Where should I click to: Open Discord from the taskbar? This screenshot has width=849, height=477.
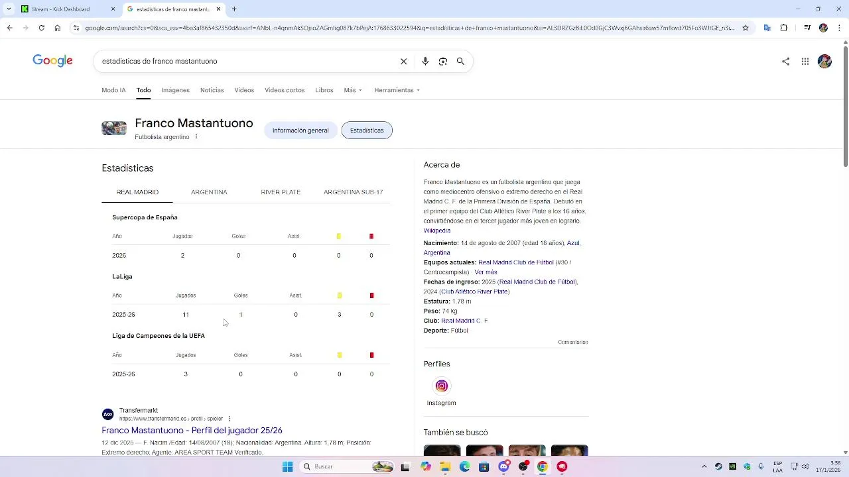[x=503, y=466]
